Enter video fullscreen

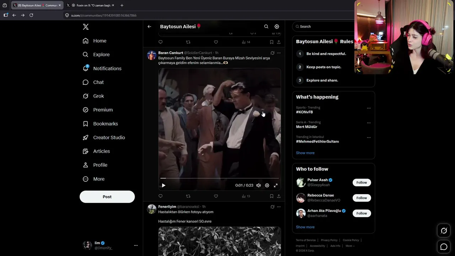point(275,185)
